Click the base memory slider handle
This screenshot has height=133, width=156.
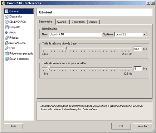[65, 48]
